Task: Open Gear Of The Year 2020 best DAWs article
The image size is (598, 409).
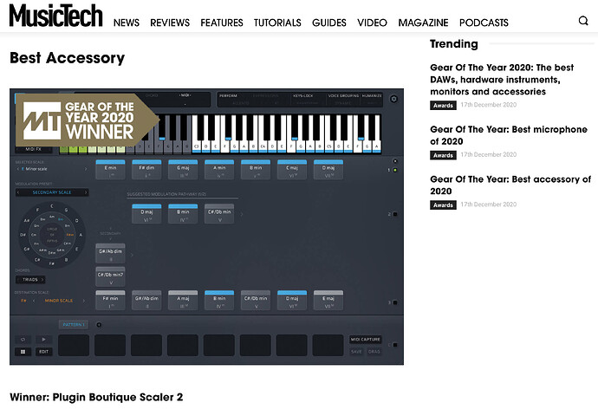Action: [502, 79]
